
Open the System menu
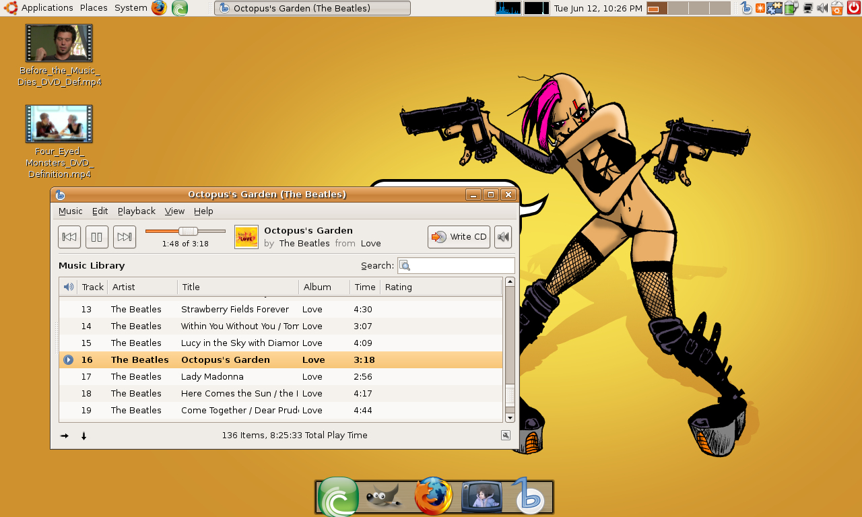click(131, 8)
